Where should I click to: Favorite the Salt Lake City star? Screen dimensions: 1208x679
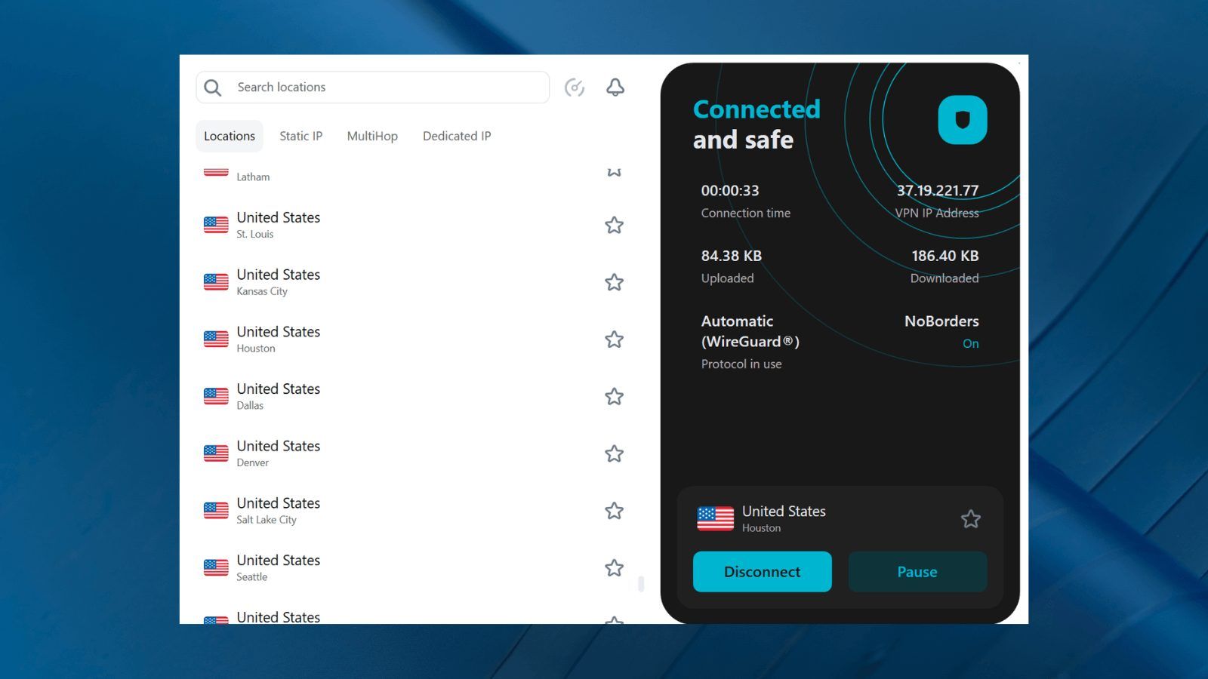pyautogui.click(x=615, y=511)
